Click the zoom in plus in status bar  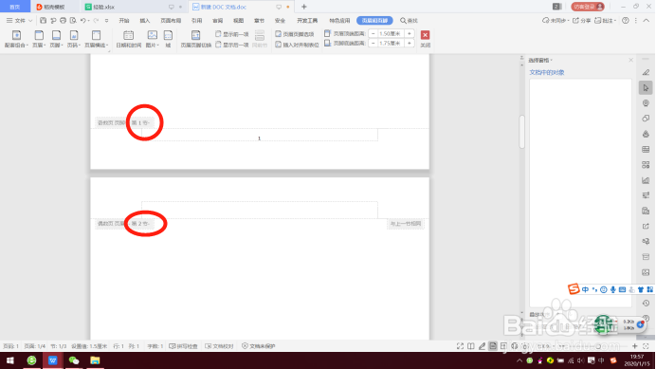tap(634, 346)
